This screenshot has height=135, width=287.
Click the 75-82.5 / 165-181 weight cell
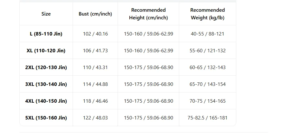(207, 118)
